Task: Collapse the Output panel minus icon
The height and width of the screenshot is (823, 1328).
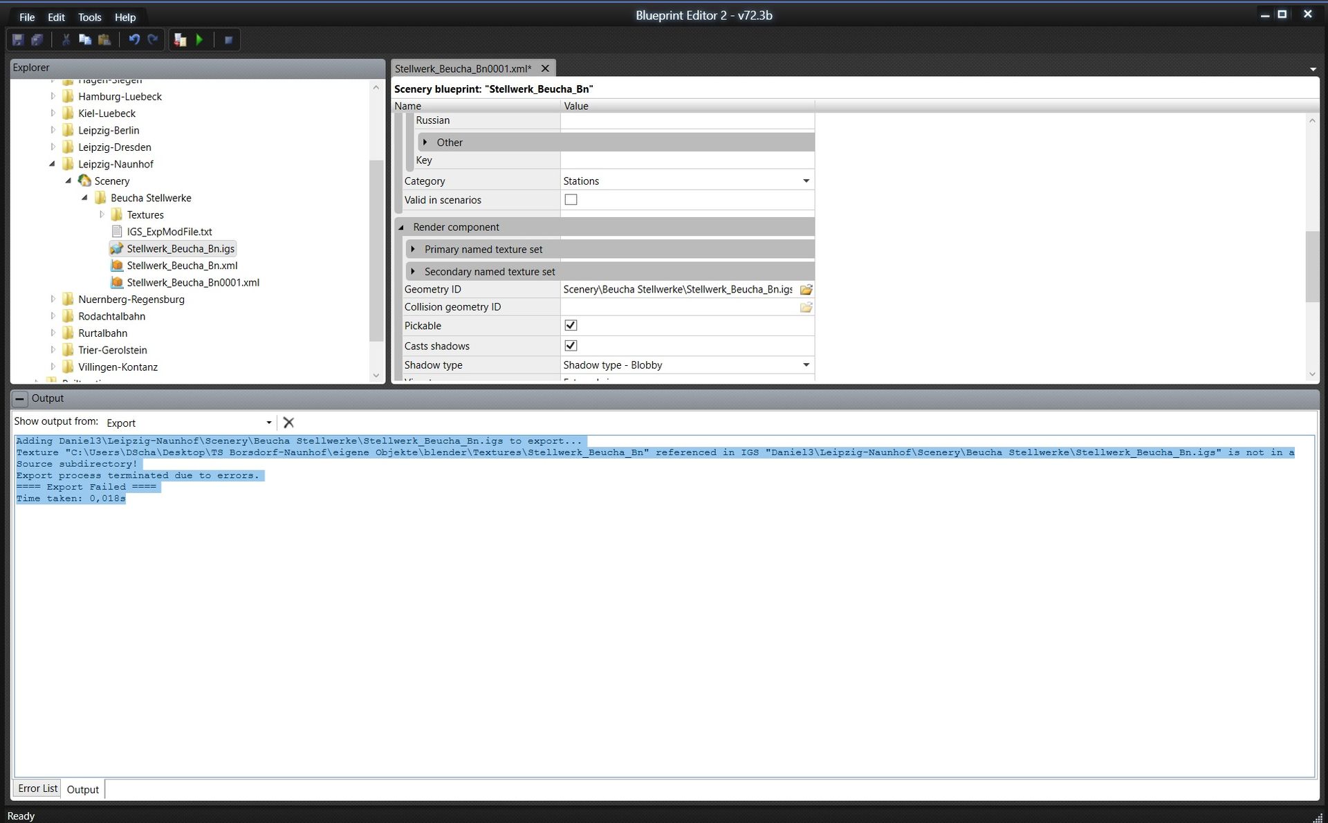Action: pos(20,399)
